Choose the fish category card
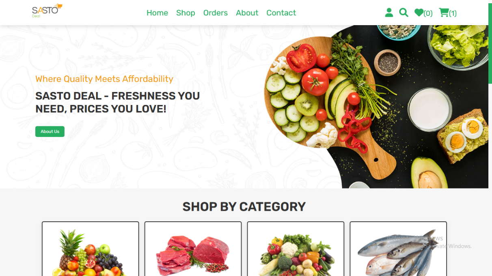492x276 pixels. point(398,249)
